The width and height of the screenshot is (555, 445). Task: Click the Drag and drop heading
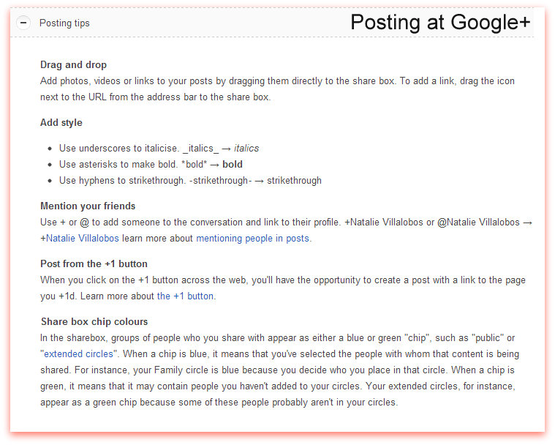click(73, 65)
